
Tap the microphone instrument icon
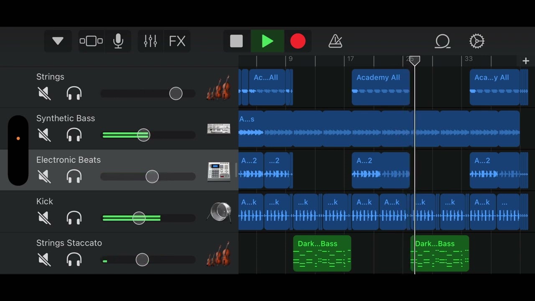pos(118,41)
